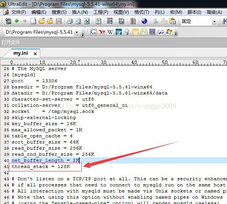Screen dimensions: 227x204
Task: Open the 搜索(S) menu
Action: 59,12
